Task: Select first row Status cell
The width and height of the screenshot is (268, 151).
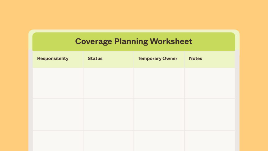Action: (x=108, y=83)
